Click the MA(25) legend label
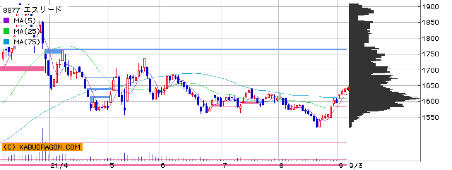 (26, 31)
